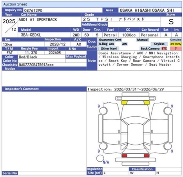Toggle the Keyless equipment indicator
This screenshot has width=183, height=177.
click(x=159, y=44)
